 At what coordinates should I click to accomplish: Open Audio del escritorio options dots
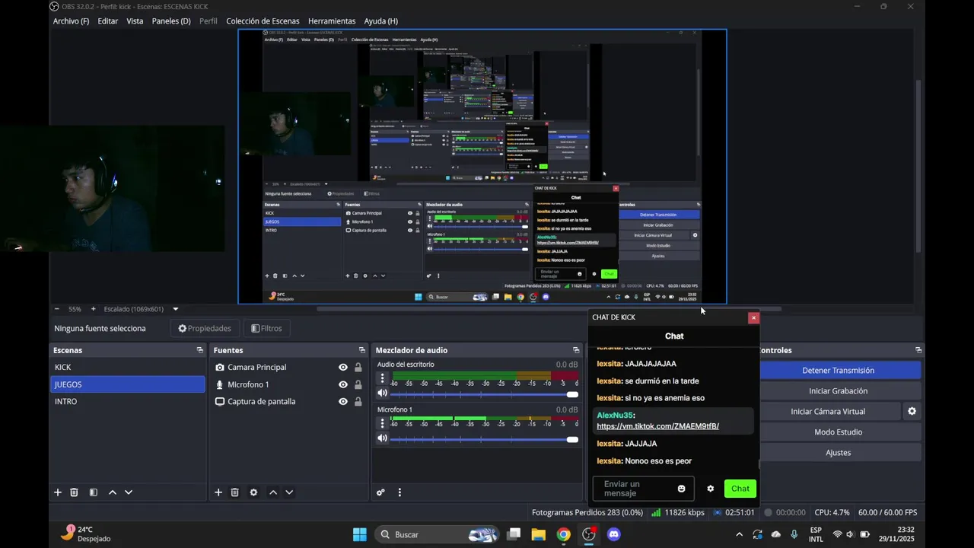point(382,378)
